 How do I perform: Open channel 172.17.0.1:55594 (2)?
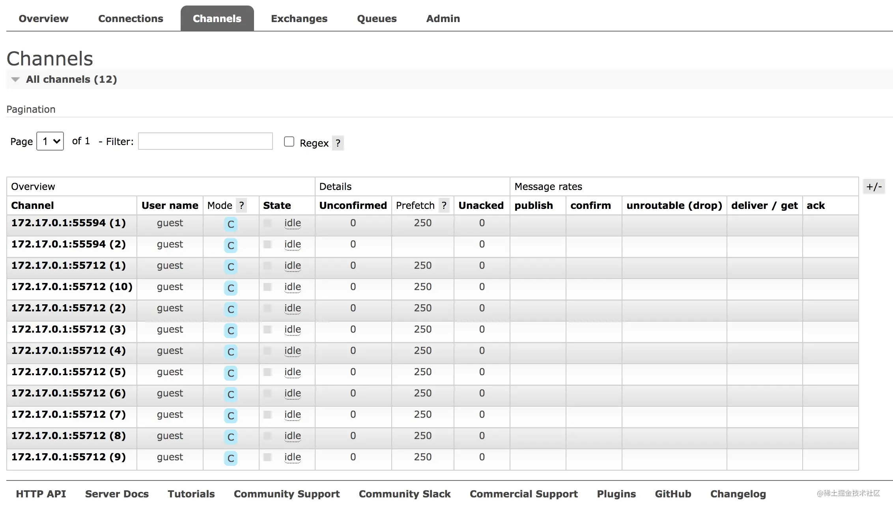coord(69,244)
